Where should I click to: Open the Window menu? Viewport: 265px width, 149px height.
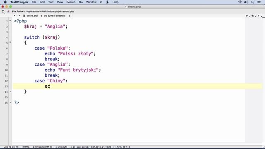click(91, 2)
